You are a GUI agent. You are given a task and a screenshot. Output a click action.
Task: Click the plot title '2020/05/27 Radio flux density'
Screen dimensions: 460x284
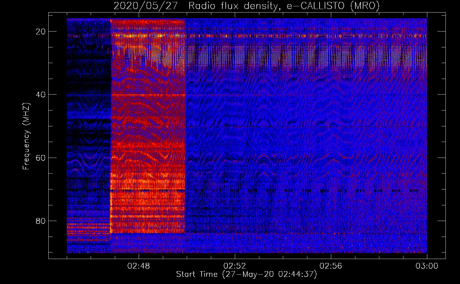coord(246,6)
